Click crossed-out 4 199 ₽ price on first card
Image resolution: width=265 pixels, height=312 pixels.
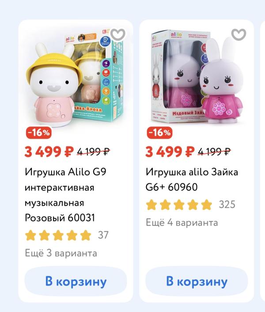click(94, 152)
